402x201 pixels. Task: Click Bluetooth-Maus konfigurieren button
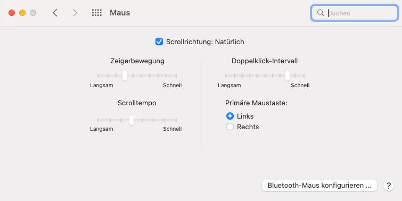319,186
